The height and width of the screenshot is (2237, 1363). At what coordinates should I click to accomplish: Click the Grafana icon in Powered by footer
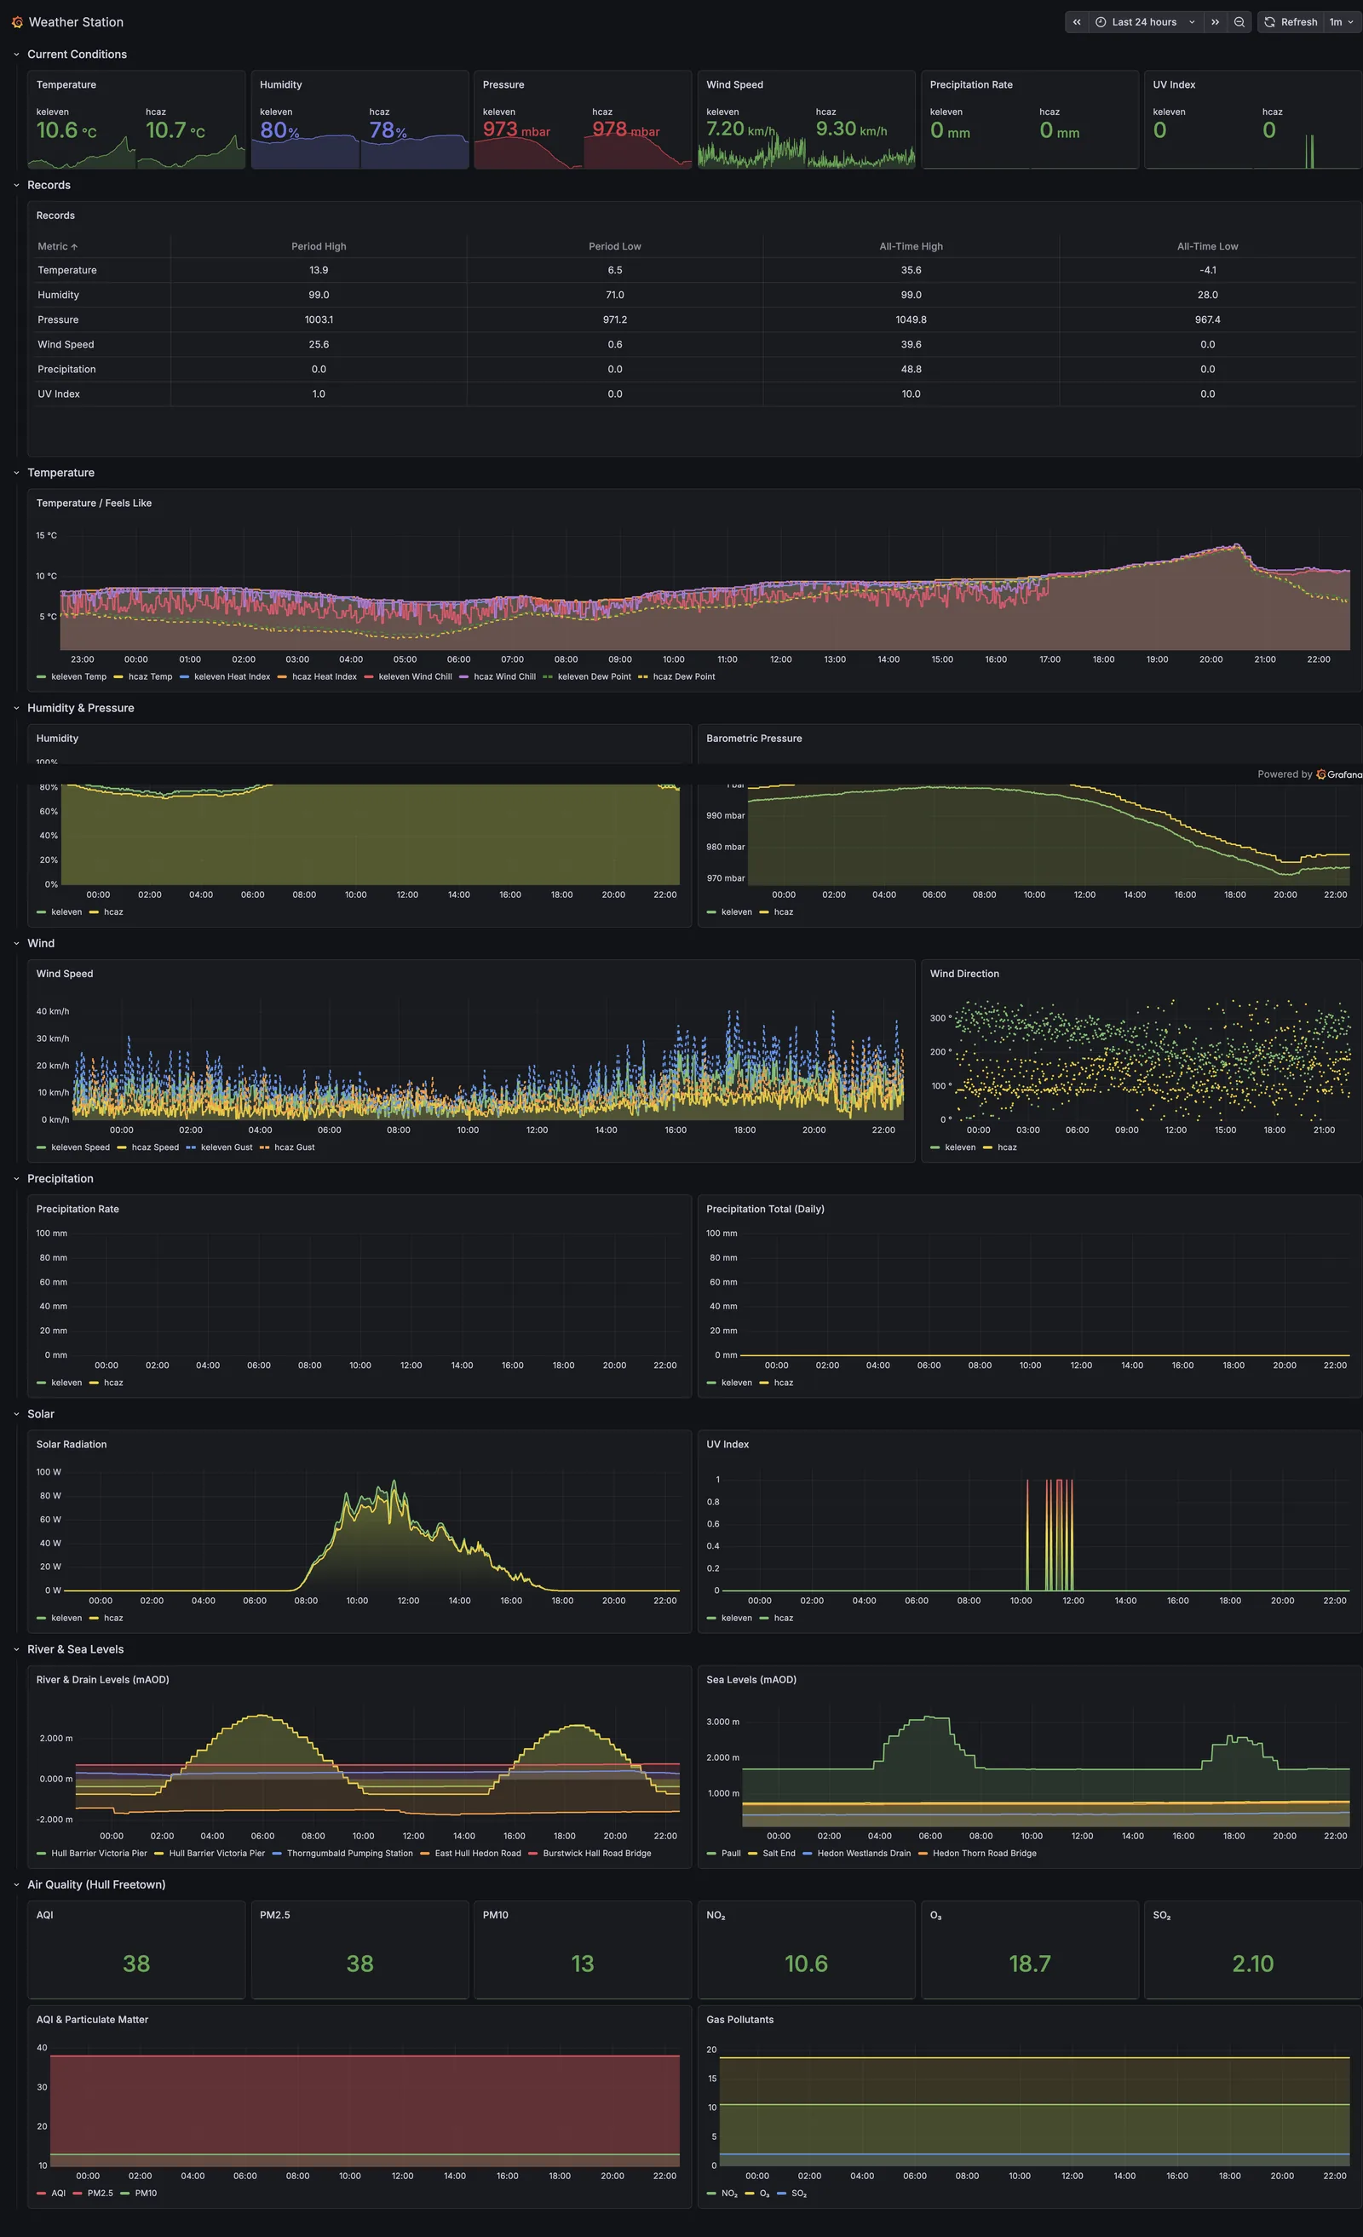pos(1321,774)
